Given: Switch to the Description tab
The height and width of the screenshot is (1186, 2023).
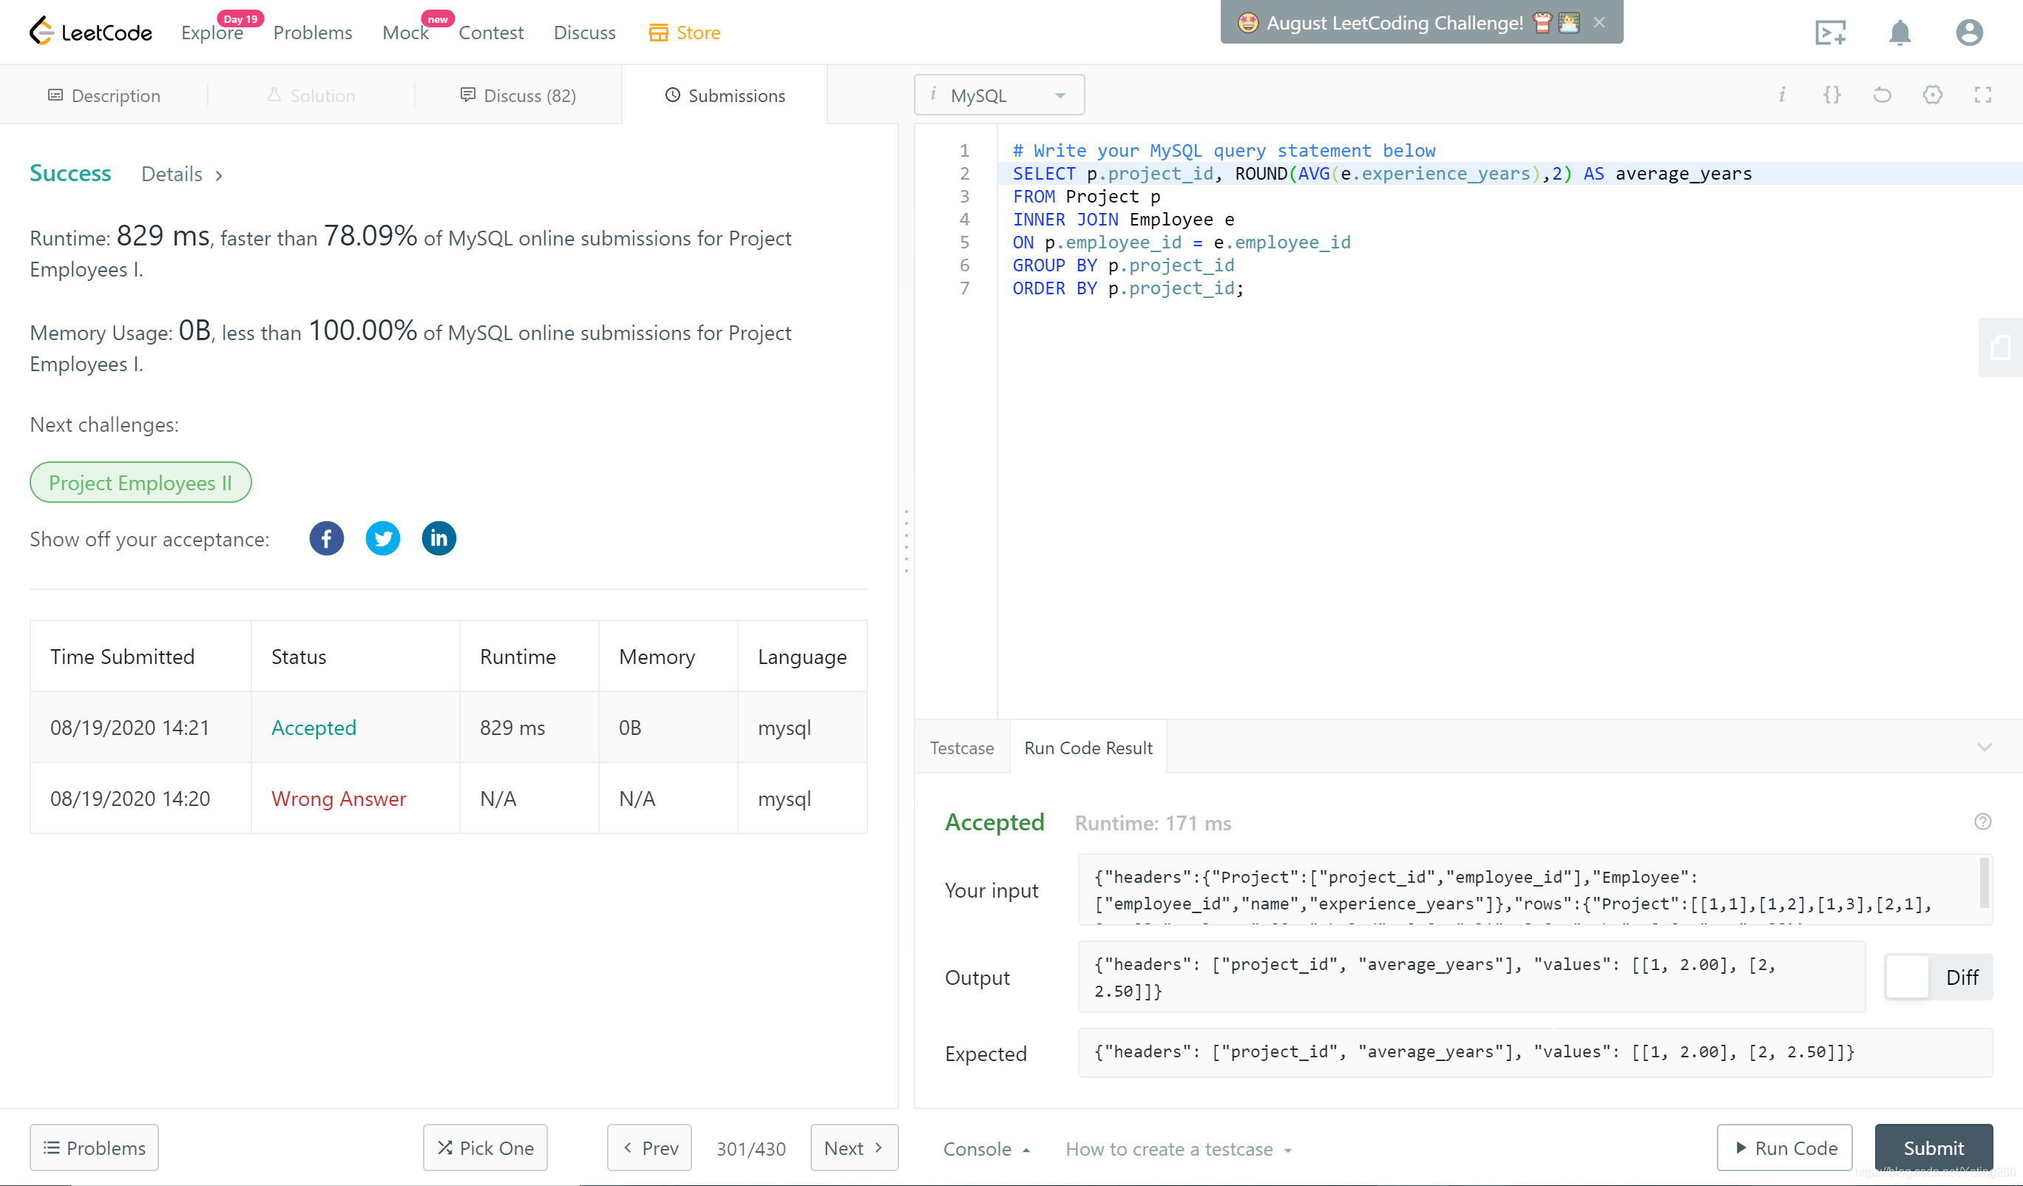Looking at the screenshot, I should point(104,95).
